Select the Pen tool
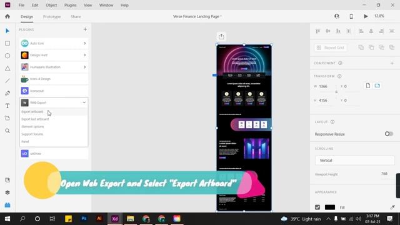The height and width of the screenshot is (225, 400). tap(7, 93)
